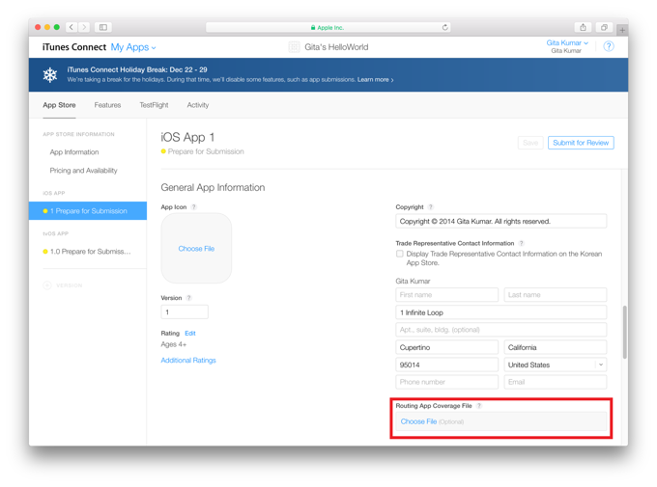Viewport: 657px width, 487px height.
Task: Click the add Version plus icon
Action: click(x=47, y=285)
